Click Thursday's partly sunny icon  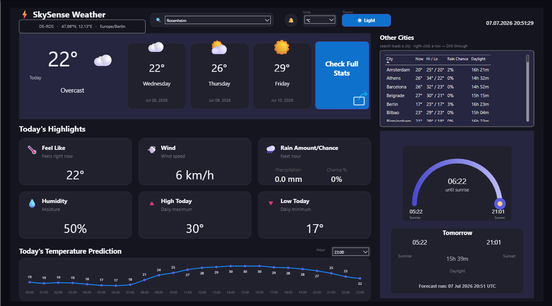tap(219, 48)
